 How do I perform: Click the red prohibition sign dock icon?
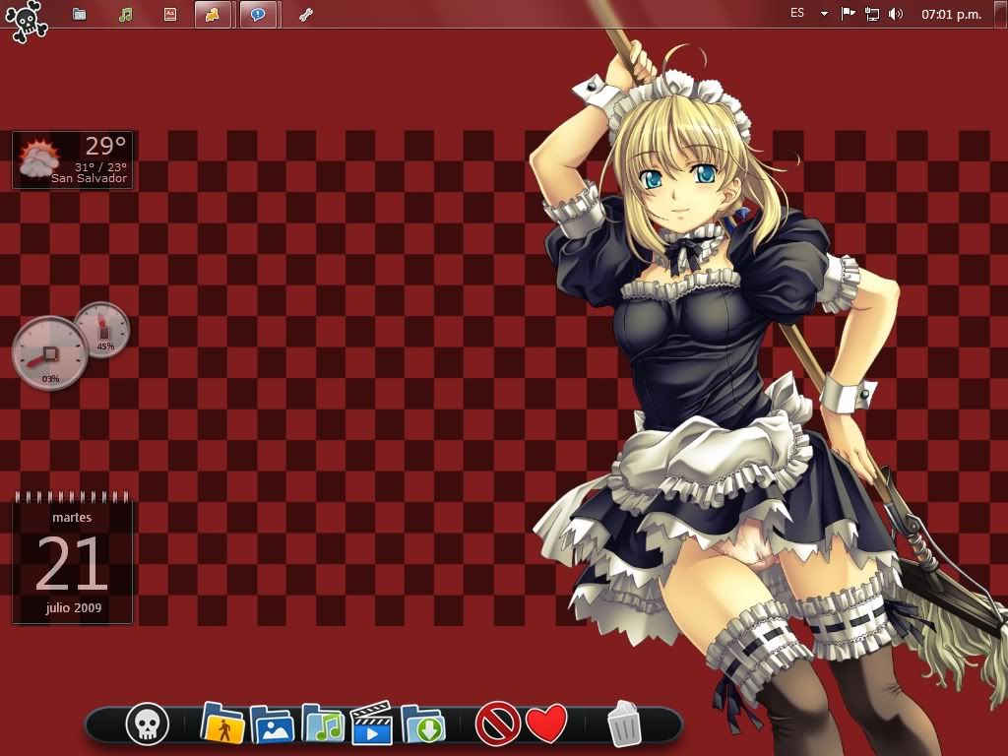click(497, 724)
